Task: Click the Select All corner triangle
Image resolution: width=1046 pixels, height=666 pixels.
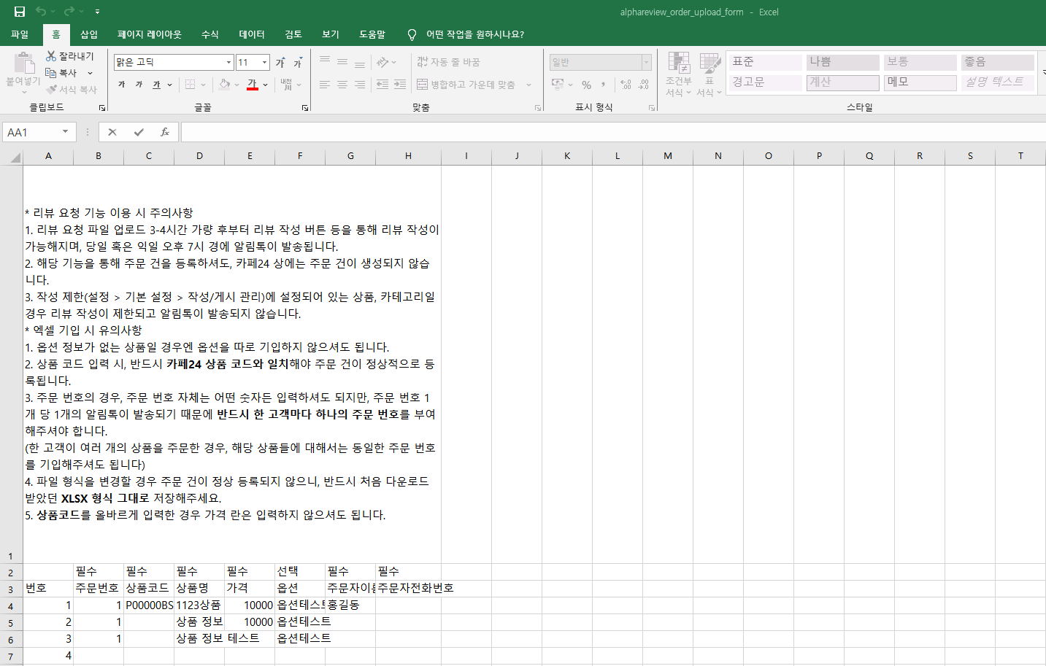Action: pos(15,157)
